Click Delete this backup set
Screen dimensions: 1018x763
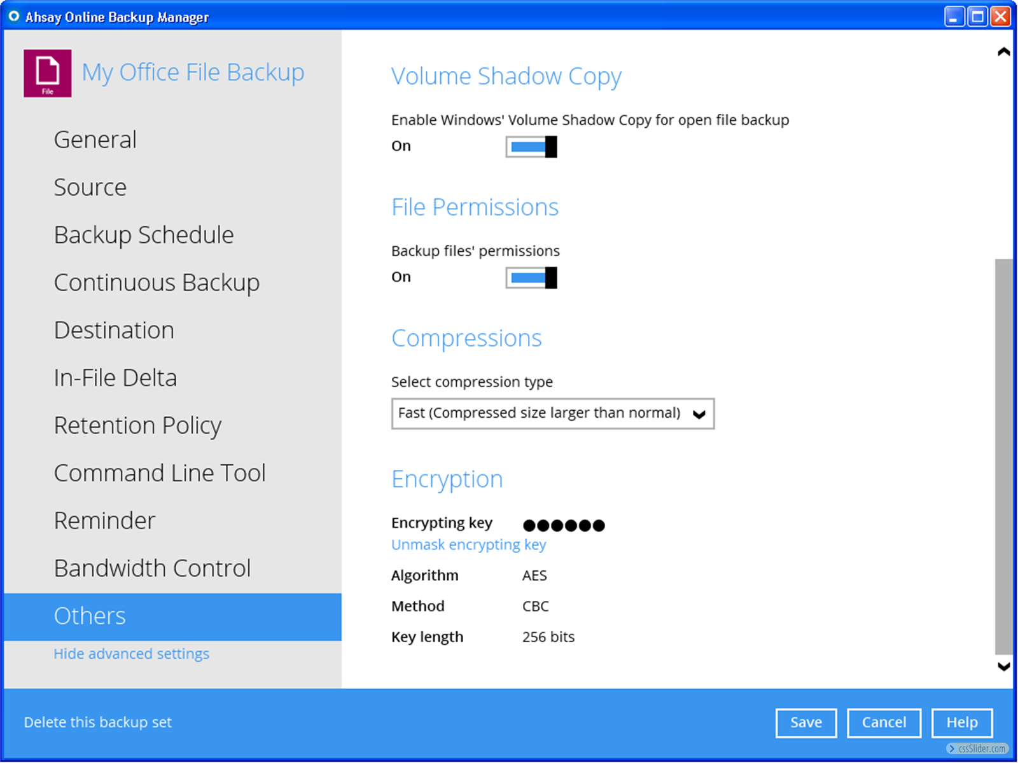tap(98, 722)
